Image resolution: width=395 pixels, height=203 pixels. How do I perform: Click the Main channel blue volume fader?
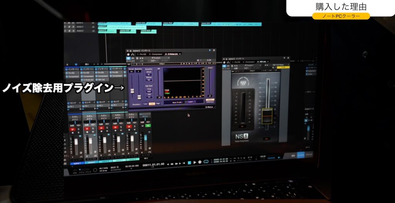coord(145,138)
